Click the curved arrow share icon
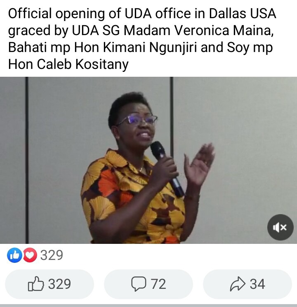Viewport: 297px width, 307px height. click(x=238, y=284)
